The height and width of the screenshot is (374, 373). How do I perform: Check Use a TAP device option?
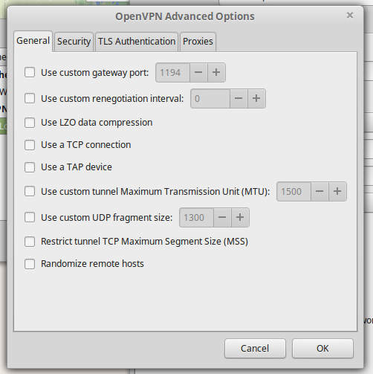click(30, 167)
